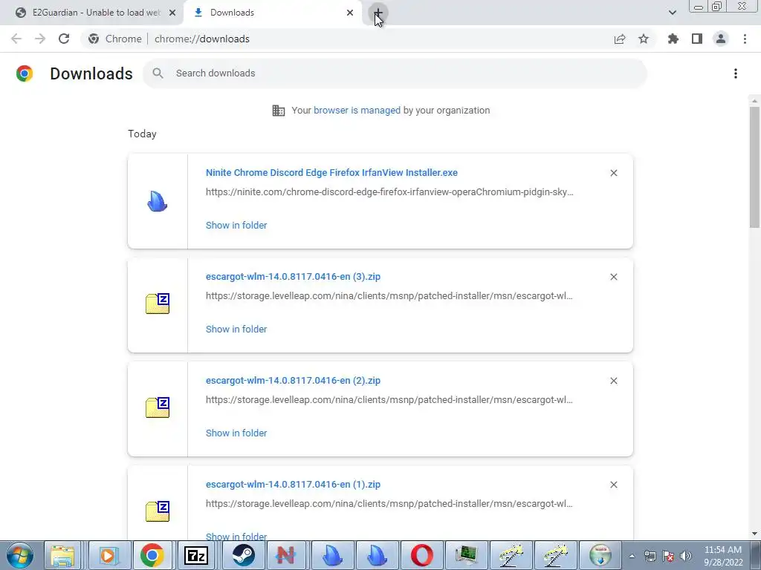Click the network tray icon
This screenshot has height=570, width=761.
(650, 556)
